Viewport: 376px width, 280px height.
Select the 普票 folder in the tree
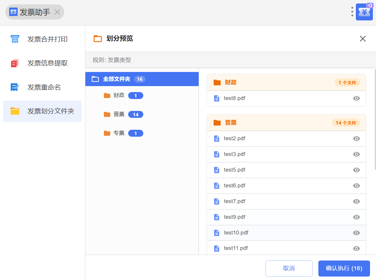119,114
